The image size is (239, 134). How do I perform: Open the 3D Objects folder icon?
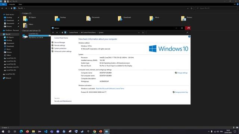tap(25, 19)
